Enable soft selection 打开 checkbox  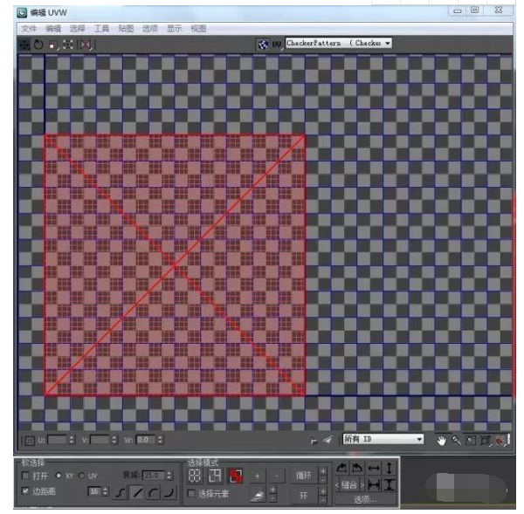(25, 476)
